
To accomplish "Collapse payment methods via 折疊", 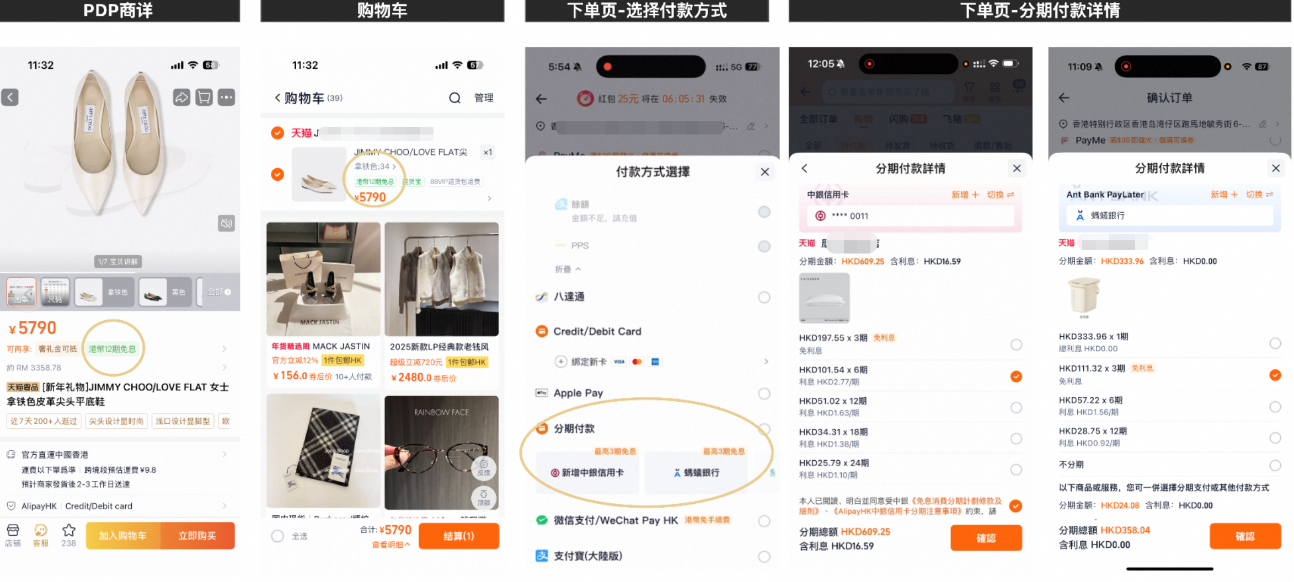I will tap(568, 269).
